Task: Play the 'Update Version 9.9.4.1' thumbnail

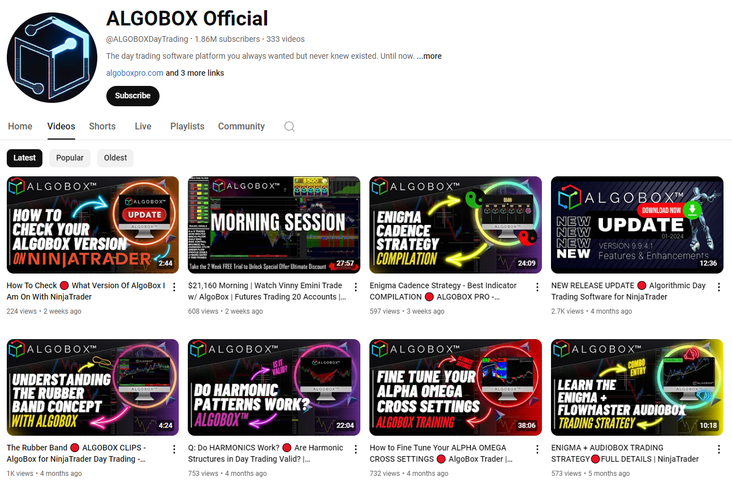Action: pyautogui.click(x=638, y=225)
